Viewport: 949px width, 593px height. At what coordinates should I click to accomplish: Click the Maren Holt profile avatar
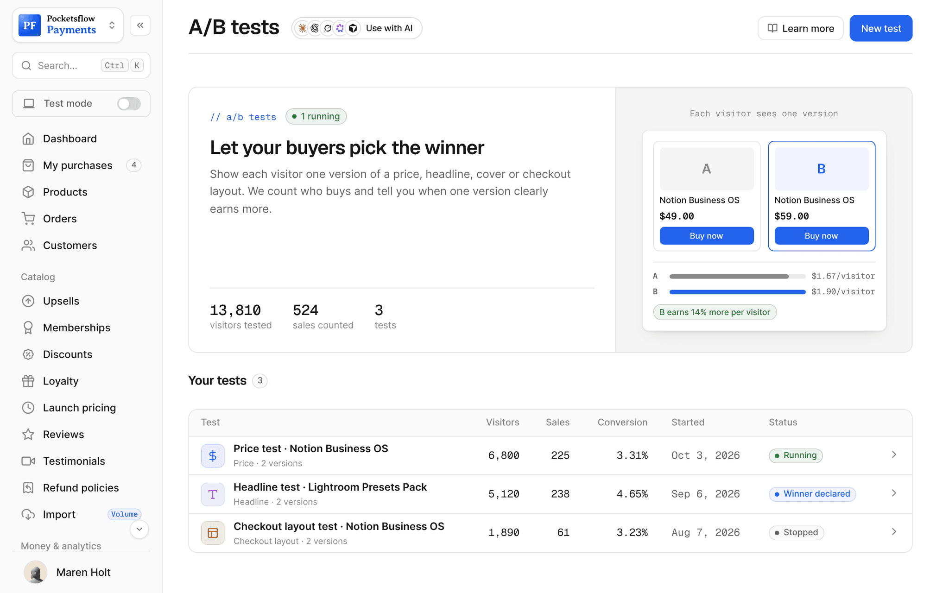click(x=35, y=572)
